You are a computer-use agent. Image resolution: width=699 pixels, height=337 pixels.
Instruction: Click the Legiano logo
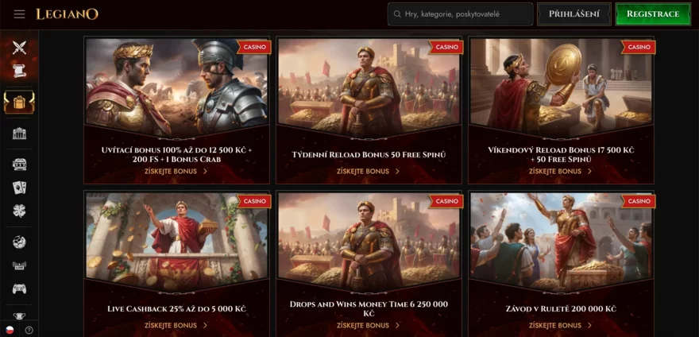(67, 14)
